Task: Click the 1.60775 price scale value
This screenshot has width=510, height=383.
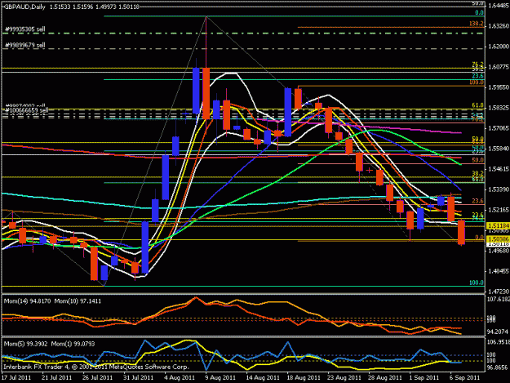Action: pos(499,67)
